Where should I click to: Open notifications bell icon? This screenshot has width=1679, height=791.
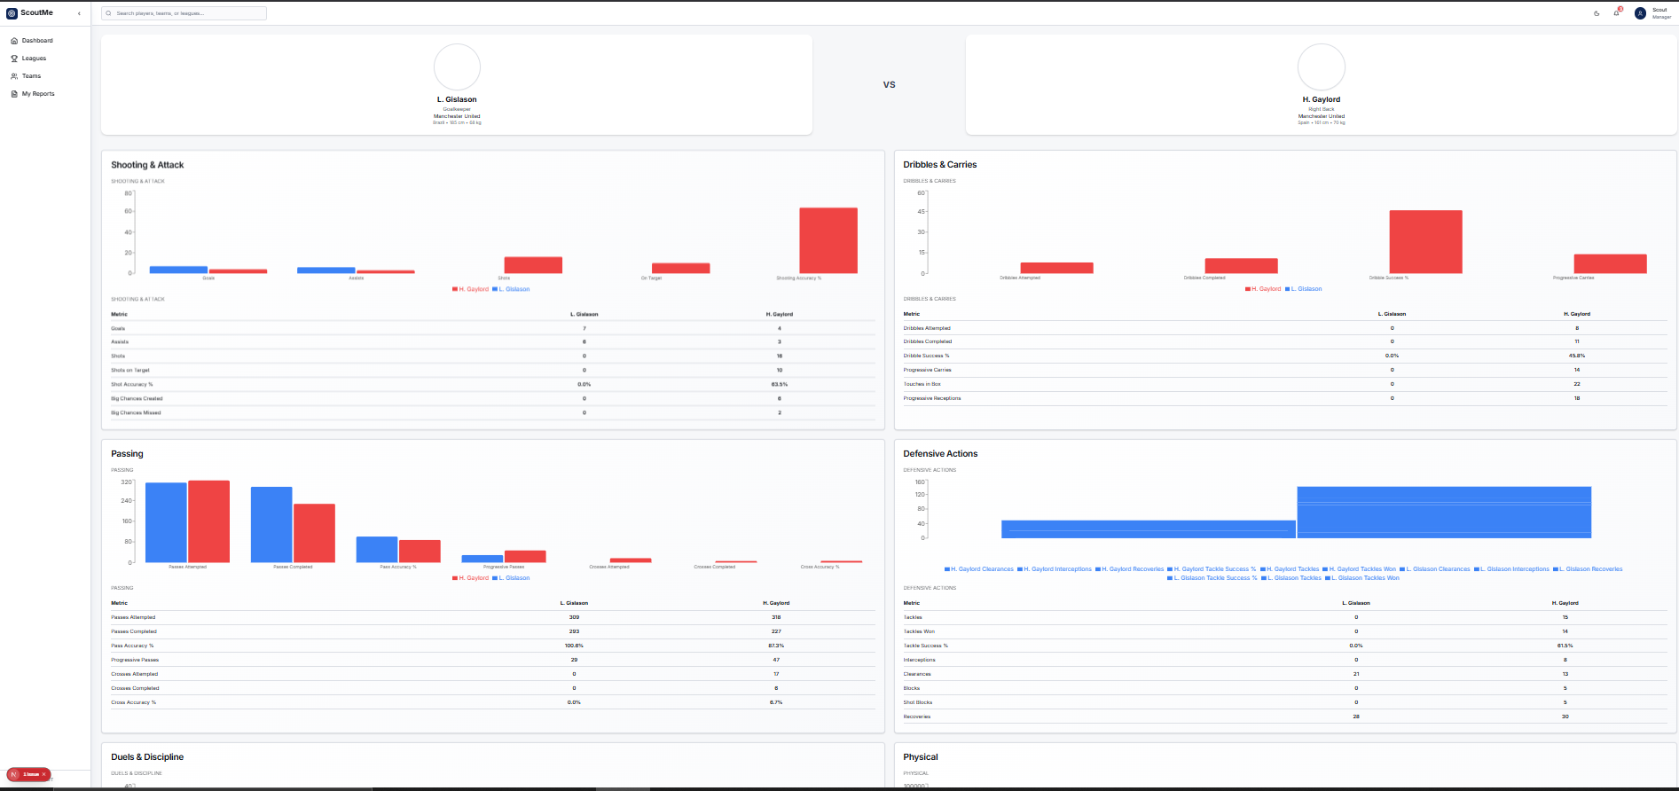click(x=1616, y=13)
